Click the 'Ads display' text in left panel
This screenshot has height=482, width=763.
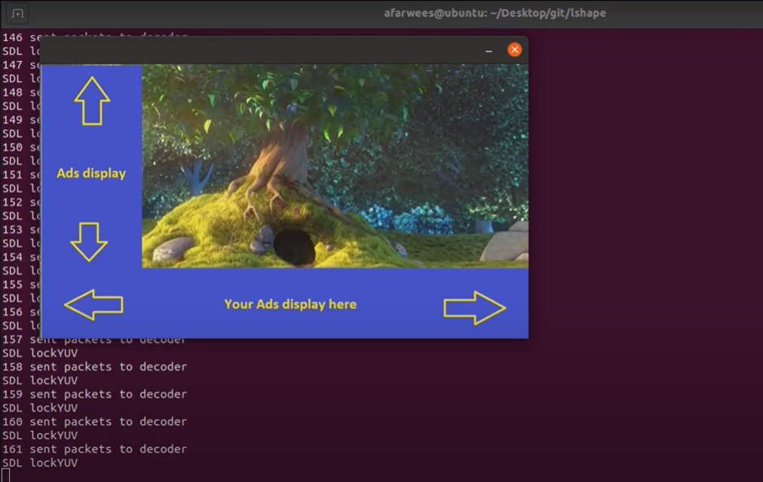point(91,173)
